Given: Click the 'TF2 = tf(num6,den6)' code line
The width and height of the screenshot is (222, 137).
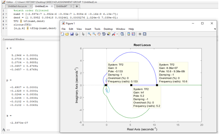Looking at the screenshot, I should pyautogui.click(x=29, y=21).
